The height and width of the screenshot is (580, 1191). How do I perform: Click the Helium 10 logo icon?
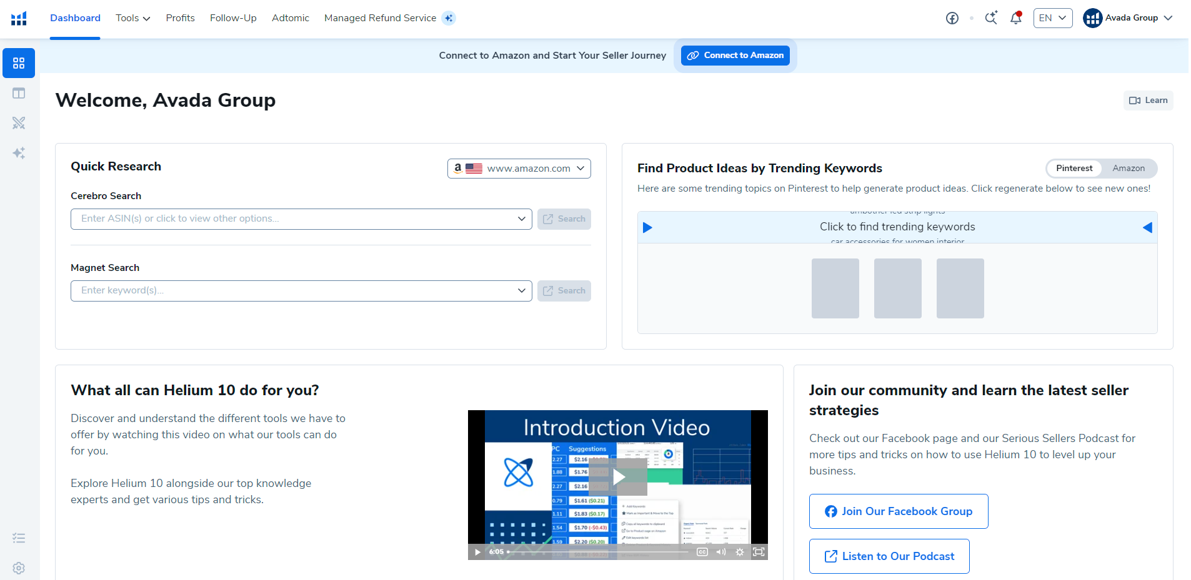[19, 18]
